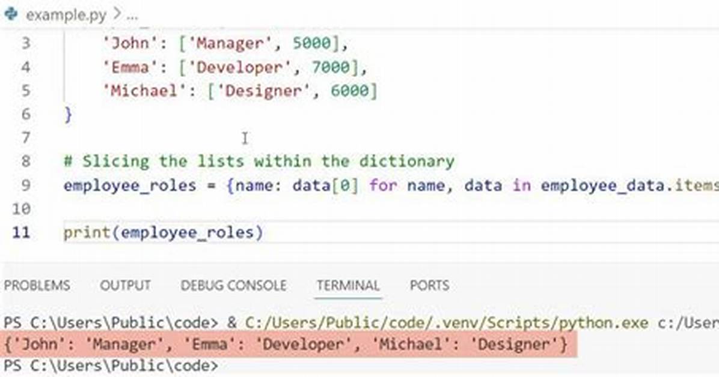Click the value 7000 in the editor
The width and height of the screenshot is (719, 377).
[331, 67]
